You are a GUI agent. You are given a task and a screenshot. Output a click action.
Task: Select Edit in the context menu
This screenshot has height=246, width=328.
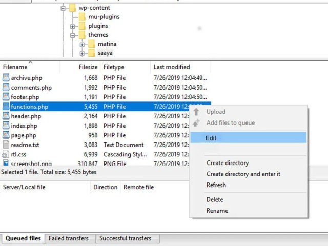pos(249,137)
